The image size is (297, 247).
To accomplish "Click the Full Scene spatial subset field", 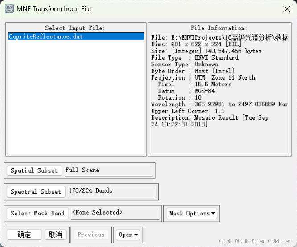I will coord(108,170).
